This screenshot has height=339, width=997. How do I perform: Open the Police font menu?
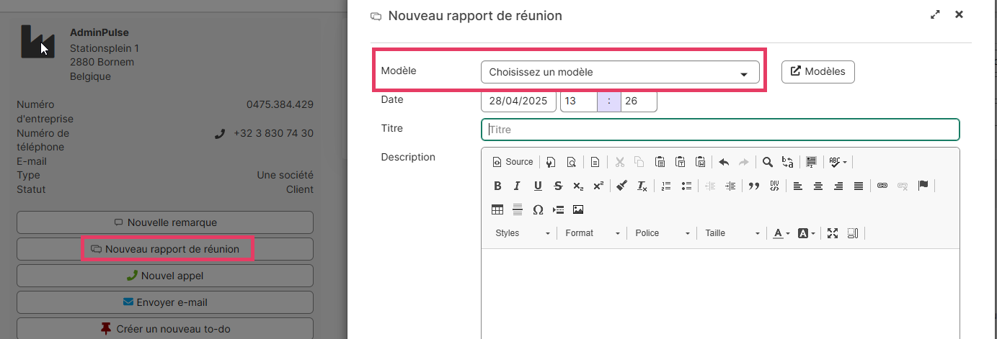point(663,233)
